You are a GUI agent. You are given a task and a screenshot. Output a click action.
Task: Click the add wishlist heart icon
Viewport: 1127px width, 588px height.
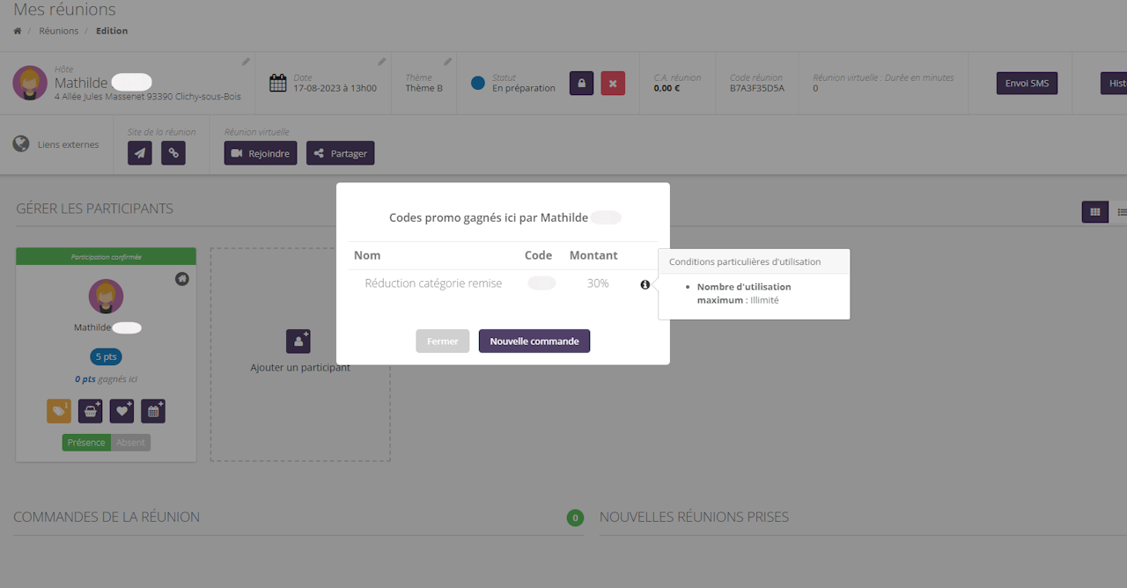tap(122, 411)
